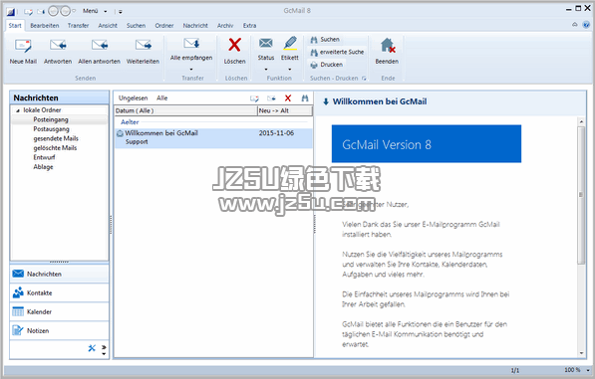Open the Transfer ribbon tab
Image resolution: width=595 pixels, height=379 pixels.
tap(78, 26)
